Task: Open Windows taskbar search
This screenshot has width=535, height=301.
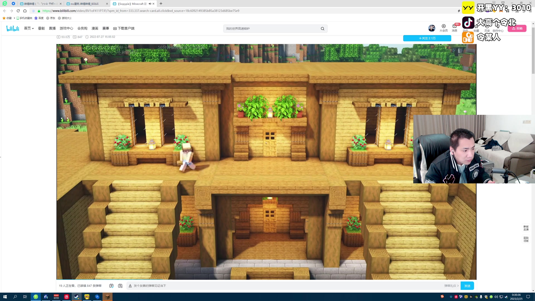Action: tap(15, 297)
